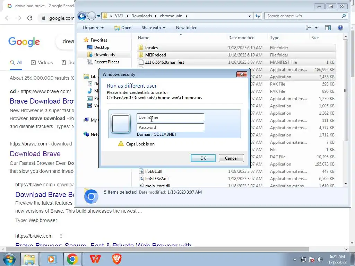Click the user account picture tile
The image size is (355, 266).
[121, 124]
